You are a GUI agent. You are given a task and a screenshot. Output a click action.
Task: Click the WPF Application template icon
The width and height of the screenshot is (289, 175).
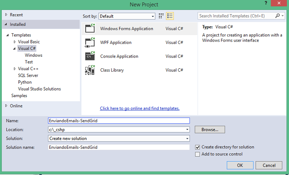tap(90, 42)
